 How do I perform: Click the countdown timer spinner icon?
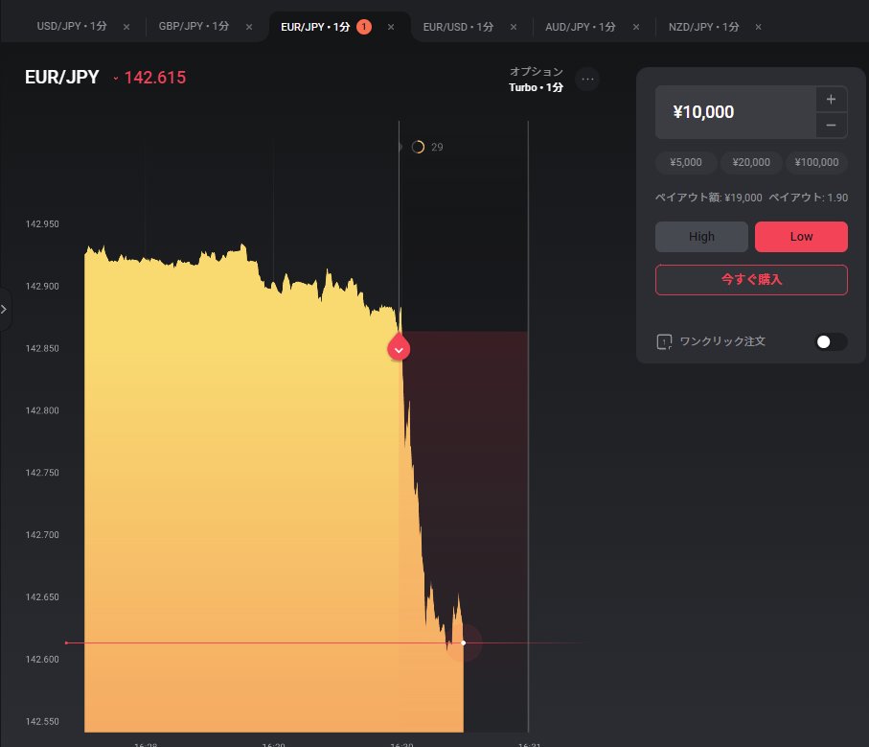(x=418, y=147)
